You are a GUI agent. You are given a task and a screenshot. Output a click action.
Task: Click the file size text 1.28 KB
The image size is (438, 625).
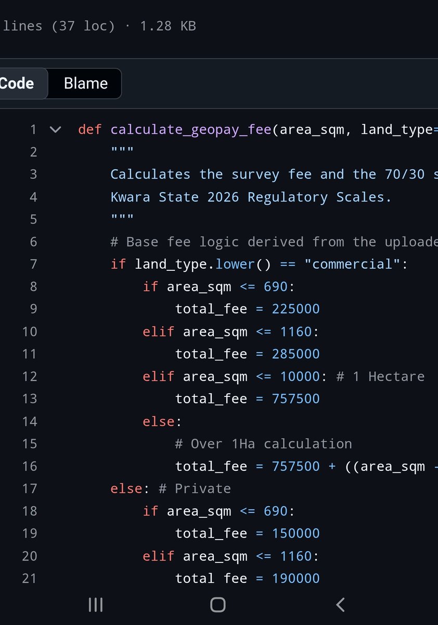point(168,26)
